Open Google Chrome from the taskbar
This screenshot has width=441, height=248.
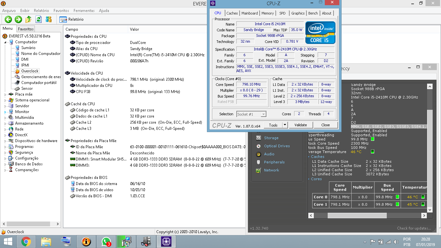pyautogui.click(x=26, y=242)
